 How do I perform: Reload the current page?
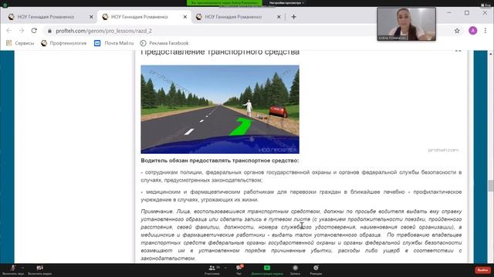[34, 31]
